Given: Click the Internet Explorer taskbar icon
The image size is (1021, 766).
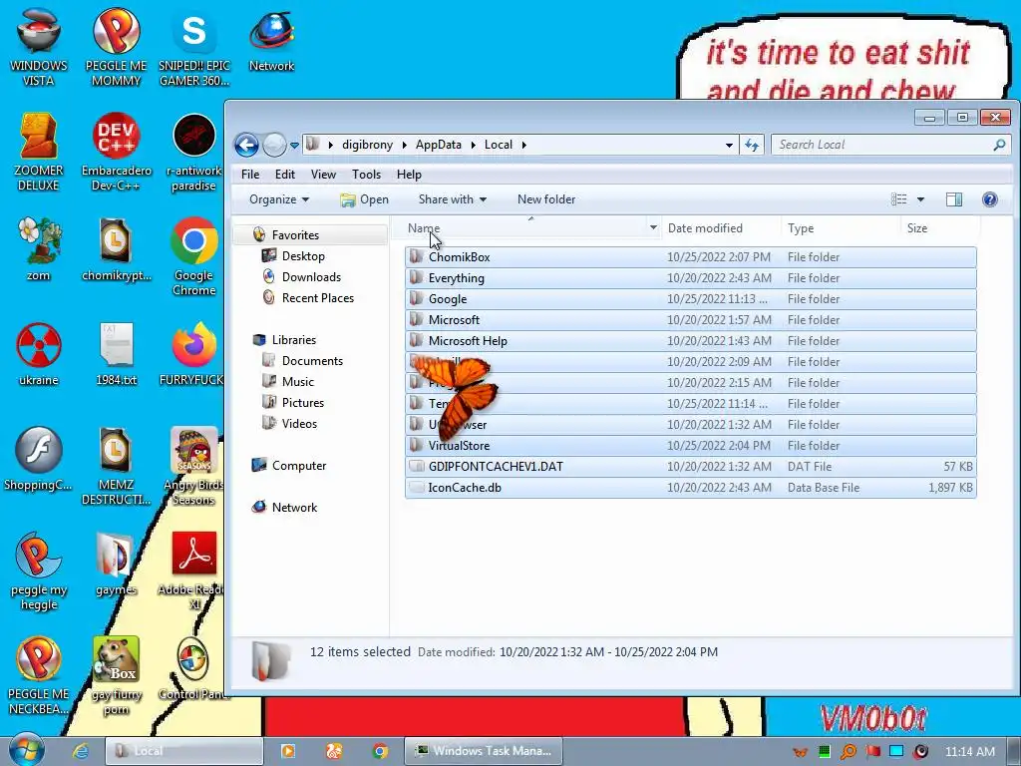Looking at the screenshot, I should 81,751.
